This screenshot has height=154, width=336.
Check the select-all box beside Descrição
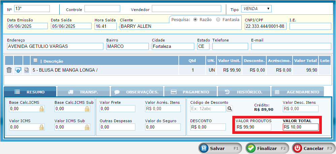35,60
